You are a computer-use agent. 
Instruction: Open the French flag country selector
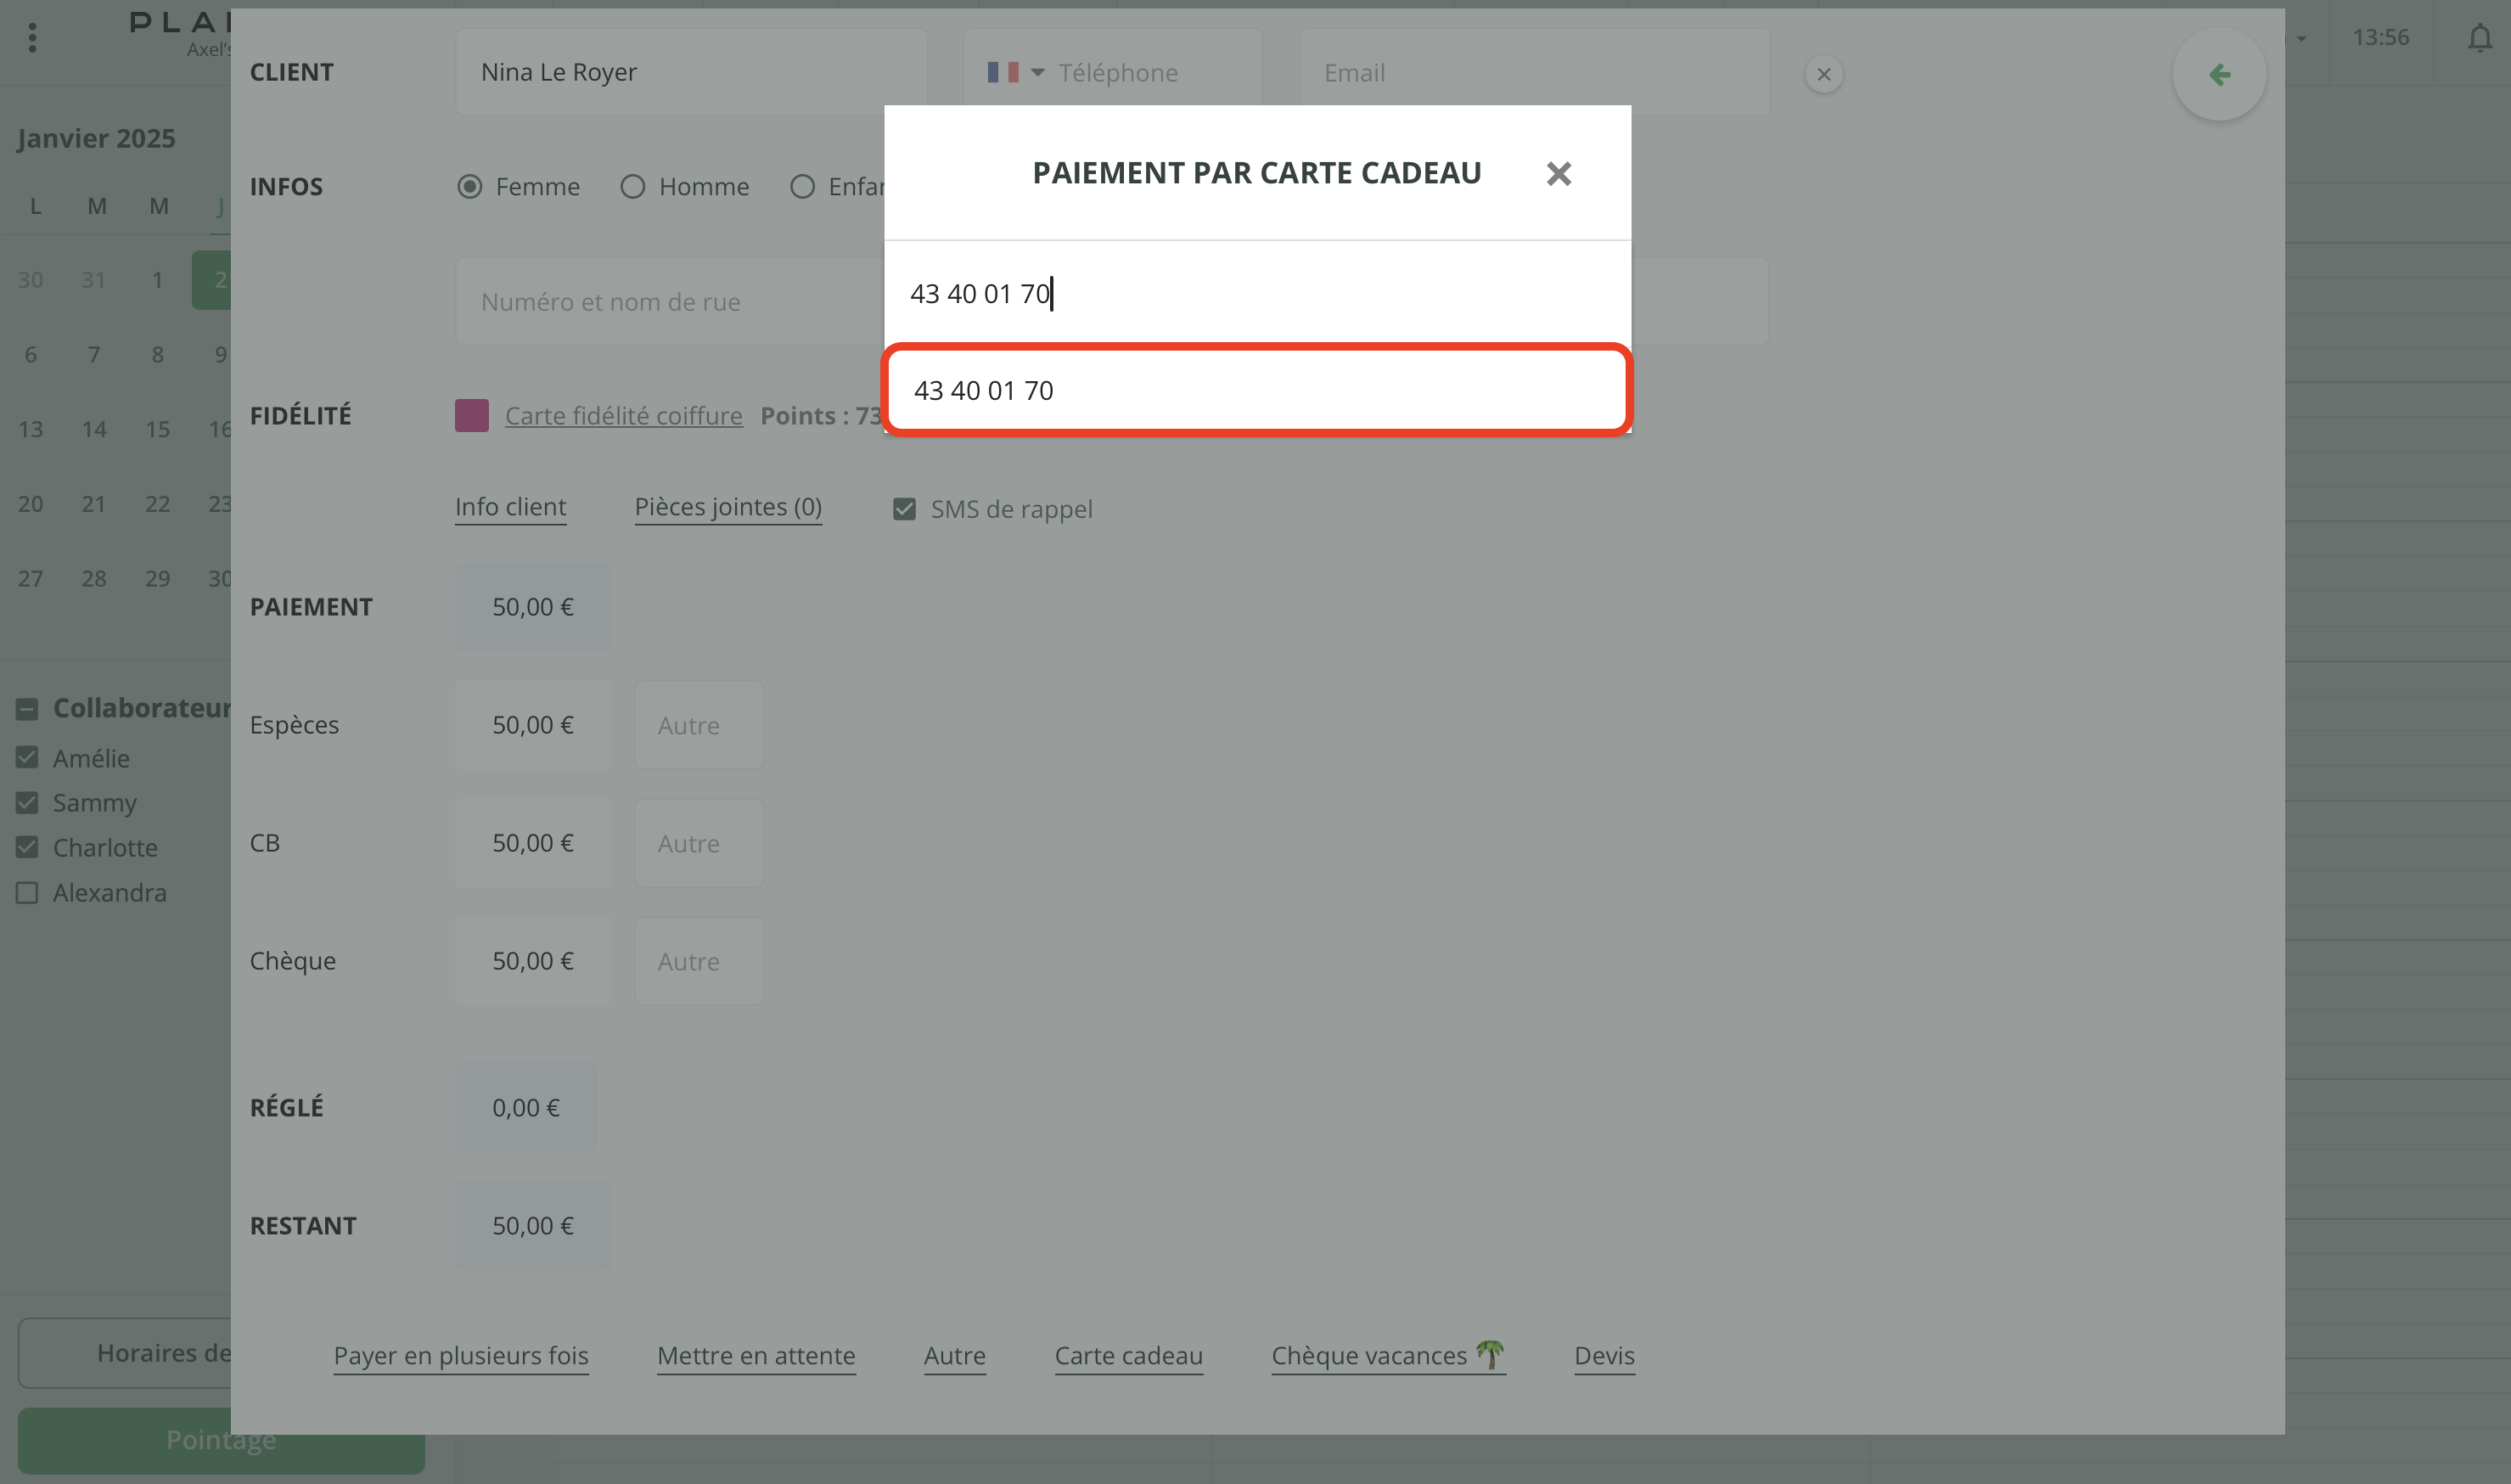1014,73
